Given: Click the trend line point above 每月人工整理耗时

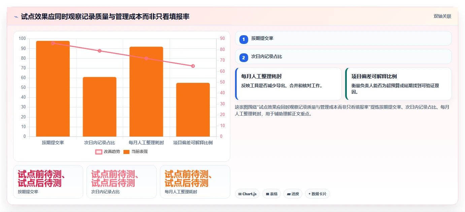Looking at the screenshot, I should pyautogui.click(x=146, y=58).
